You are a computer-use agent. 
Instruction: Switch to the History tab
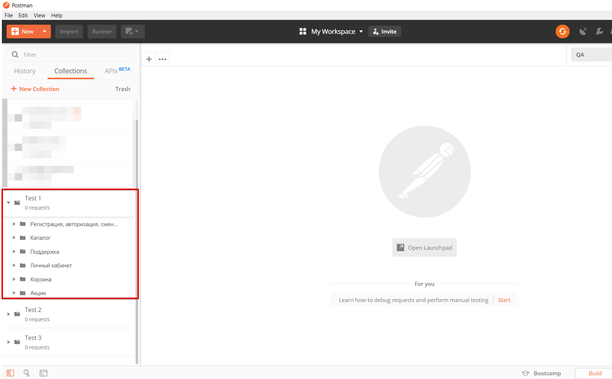25,71
